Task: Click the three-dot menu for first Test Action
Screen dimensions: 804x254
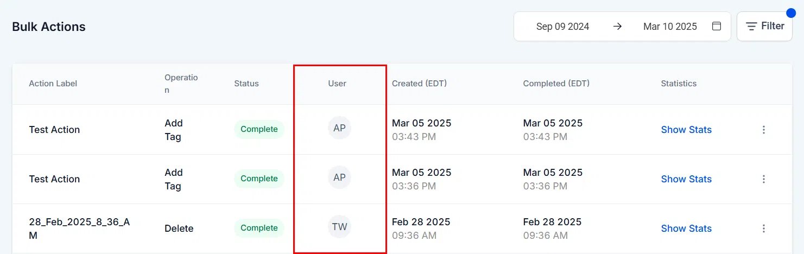Action: click(764, 130)
